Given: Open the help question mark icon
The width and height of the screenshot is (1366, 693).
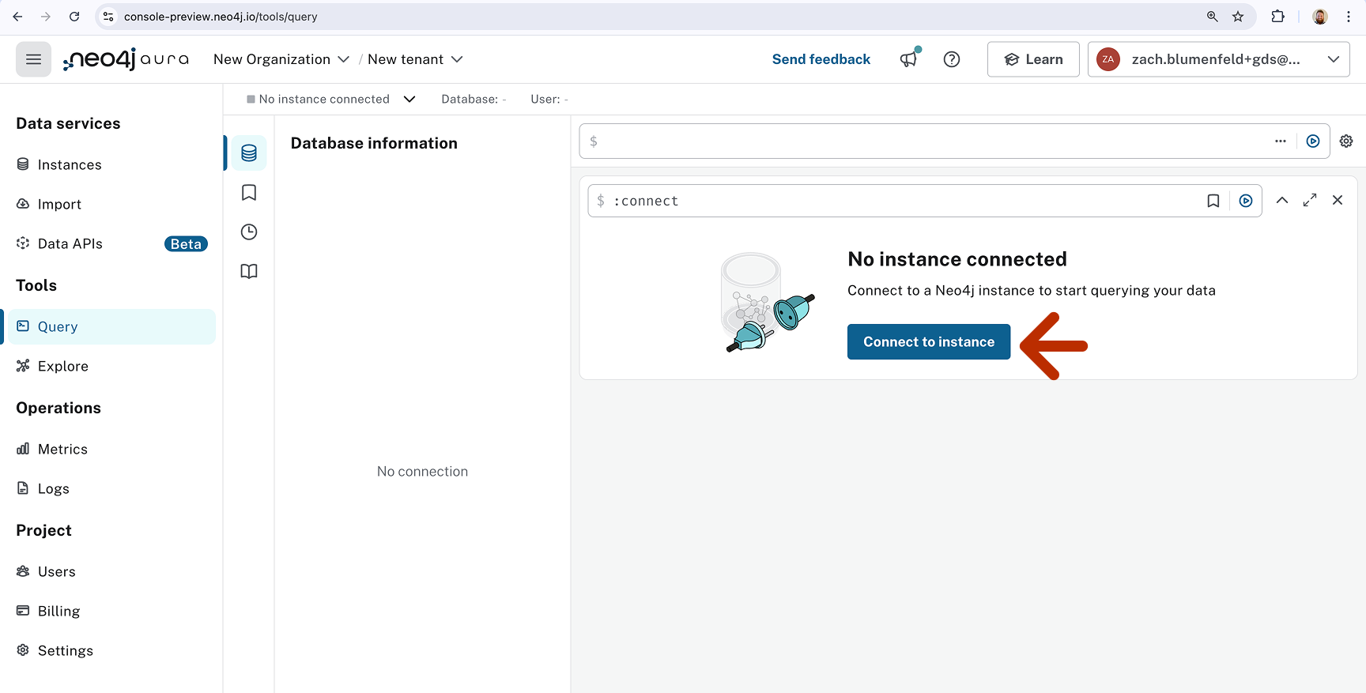Looking at the screenshot, I should point(952,59).
